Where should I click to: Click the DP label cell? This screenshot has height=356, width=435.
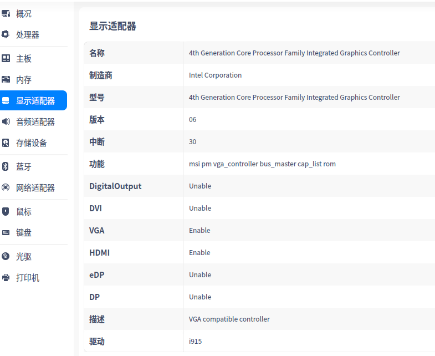tap(134, 297)
